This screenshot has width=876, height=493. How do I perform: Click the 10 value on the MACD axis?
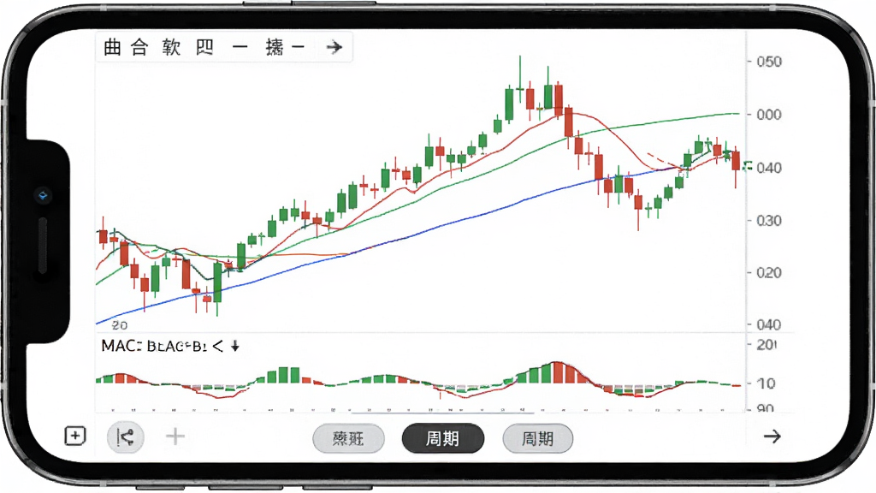[x=766, y=383]
